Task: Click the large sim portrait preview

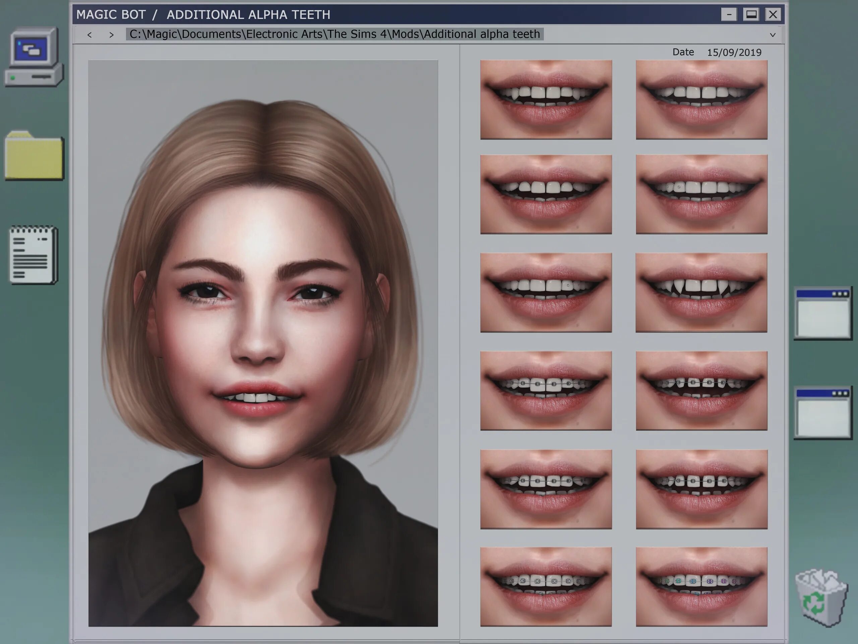Action: click(263, 343)
